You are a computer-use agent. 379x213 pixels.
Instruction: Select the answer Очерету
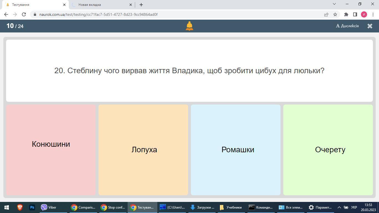[x=328, y=150]
